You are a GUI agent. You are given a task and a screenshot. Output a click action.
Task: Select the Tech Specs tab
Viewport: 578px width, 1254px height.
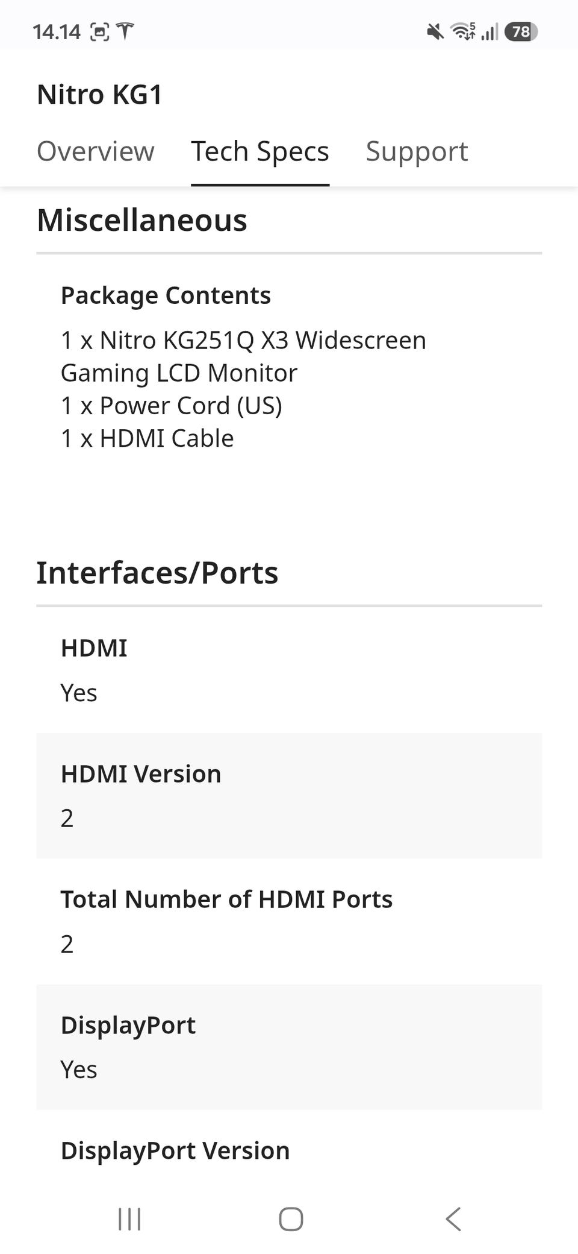(x=260, y=151)
